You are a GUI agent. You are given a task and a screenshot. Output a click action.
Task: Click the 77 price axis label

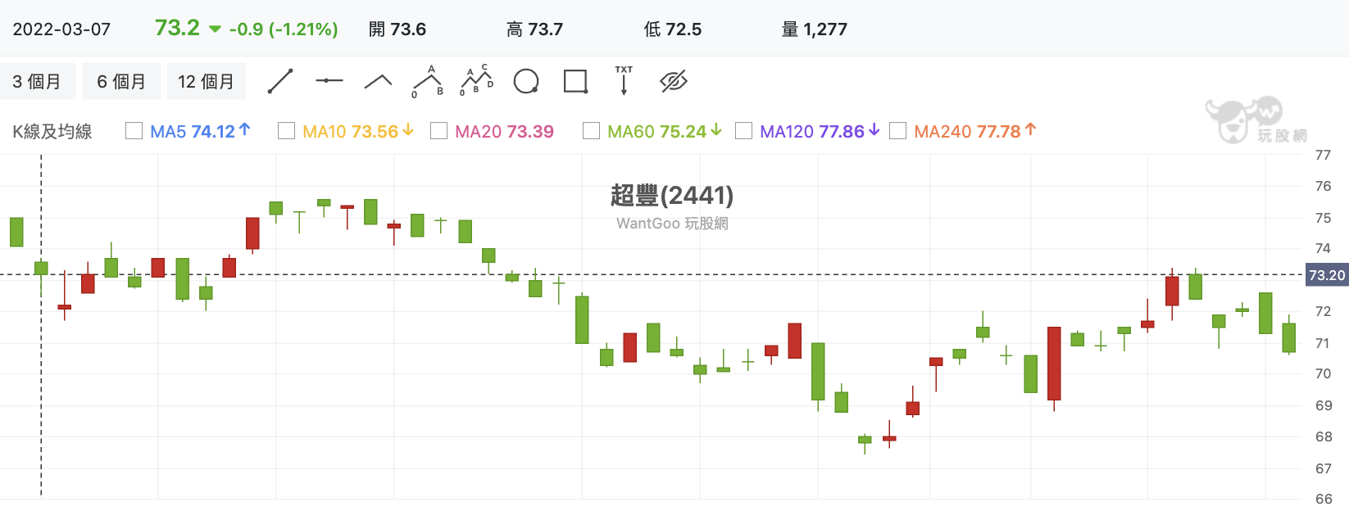[1323, 155]
